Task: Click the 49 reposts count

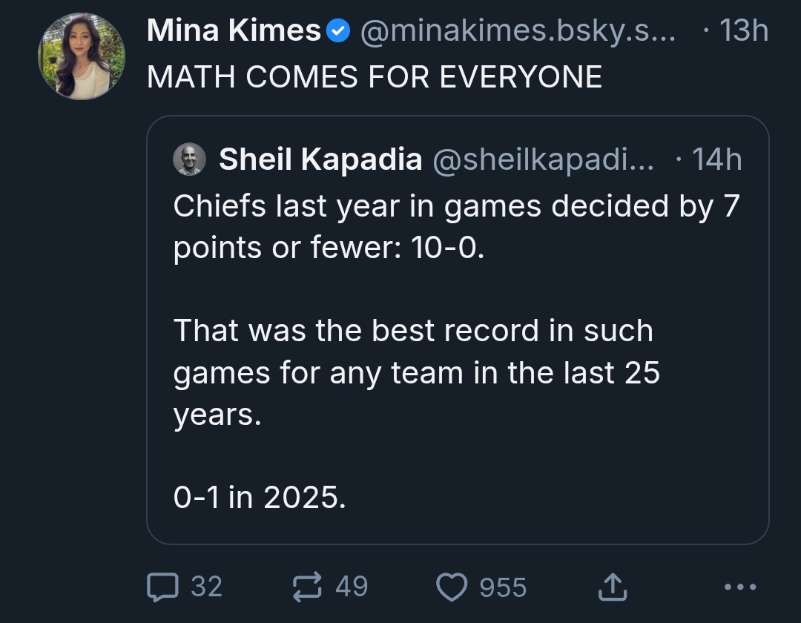Action: (x=352, y=586)
